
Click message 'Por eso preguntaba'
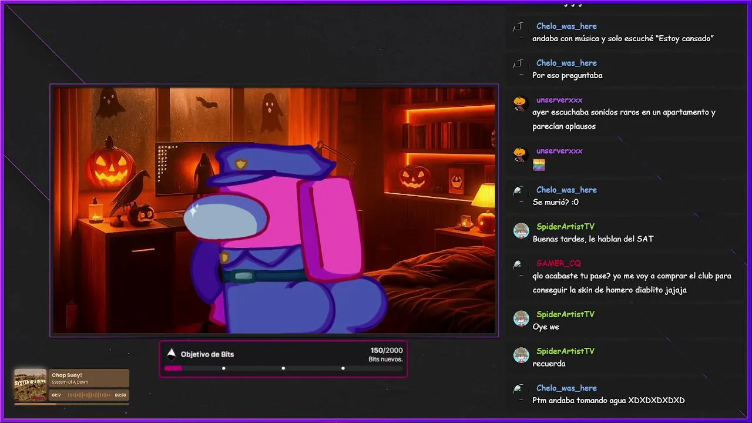[x=568, y=75]
